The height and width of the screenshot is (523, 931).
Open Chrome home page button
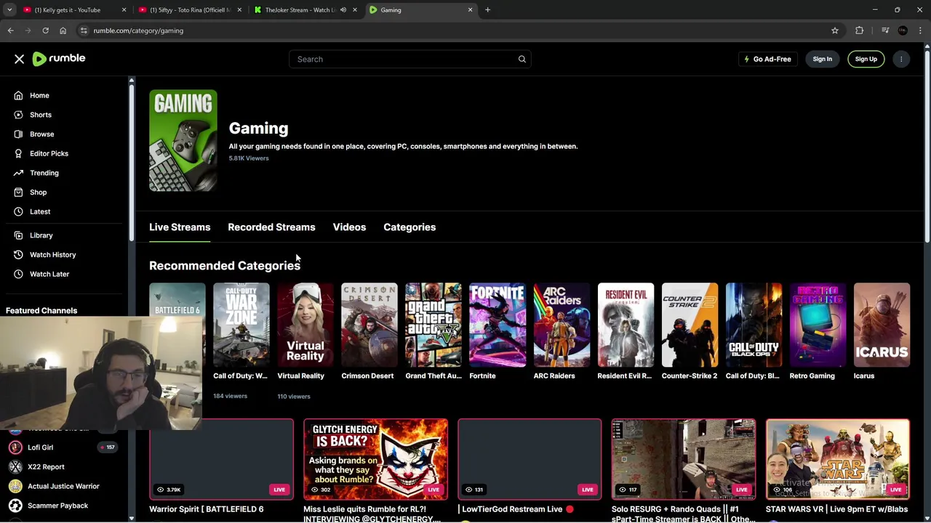63,31
